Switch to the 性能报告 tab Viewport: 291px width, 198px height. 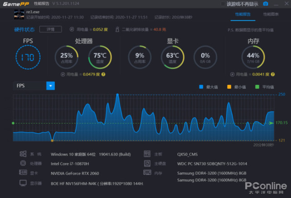point(243,14)
